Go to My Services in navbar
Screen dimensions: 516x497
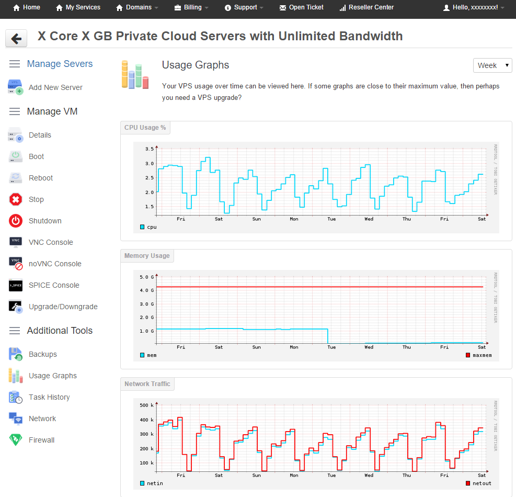point(78,7)
